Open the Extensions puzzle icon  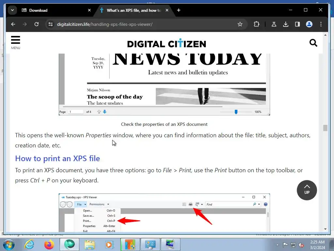click(x=256, y=24)
